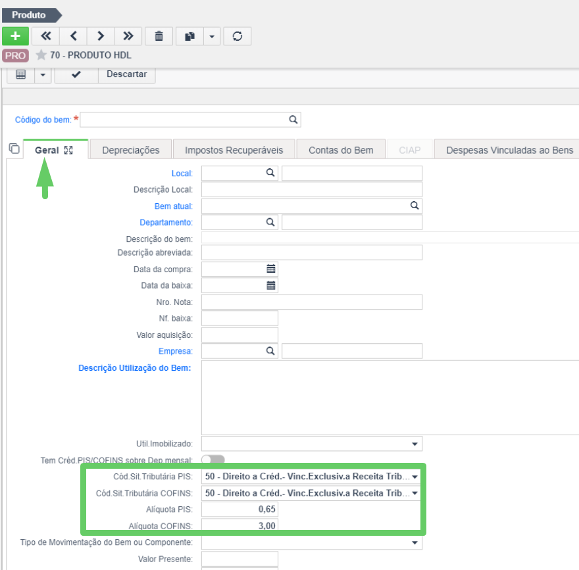Click the Departamento description field
This screenshot has height=570, width=579.
352,222
